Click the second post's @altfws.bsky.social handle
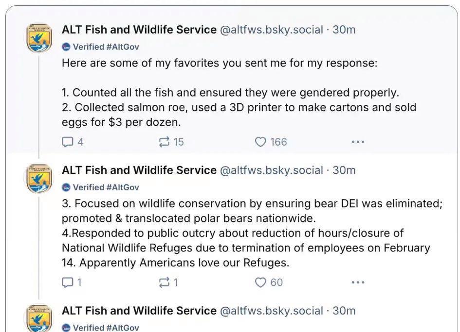460x332 pixels. pyautogui.click(x=272, y=170)
